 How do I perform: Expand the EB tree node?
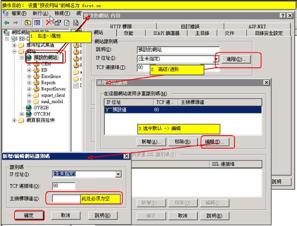click(x=29, y=70)
